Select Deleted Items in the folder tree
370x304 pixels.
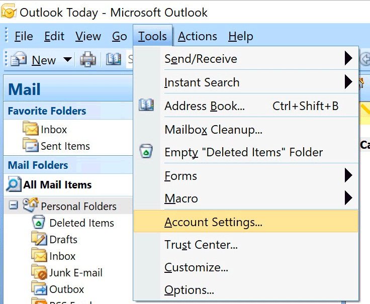point(81,223)
